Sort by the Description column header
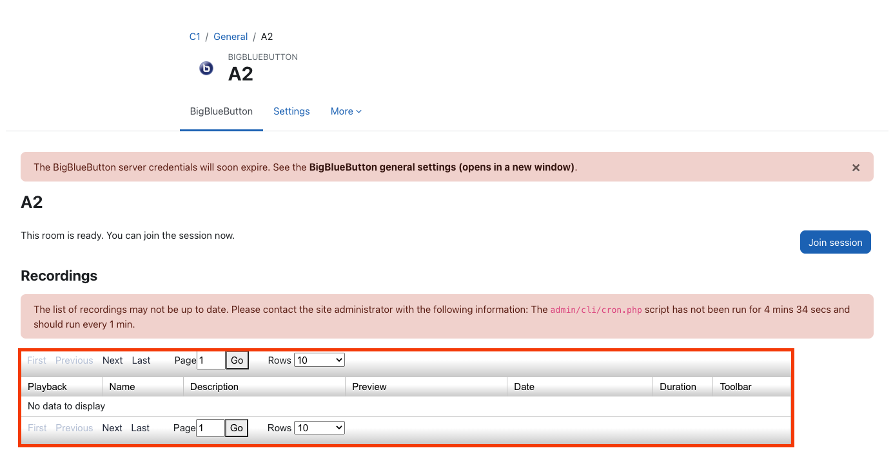Image resolution: width=893 pixels, height=466 pixels. pyautogui.click(x=264, y=387)
